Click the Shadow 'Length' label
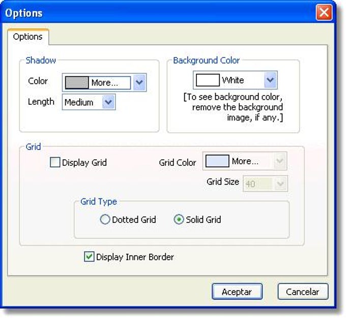Viewport: 346px width, 318px height. [x=41, y=102]
